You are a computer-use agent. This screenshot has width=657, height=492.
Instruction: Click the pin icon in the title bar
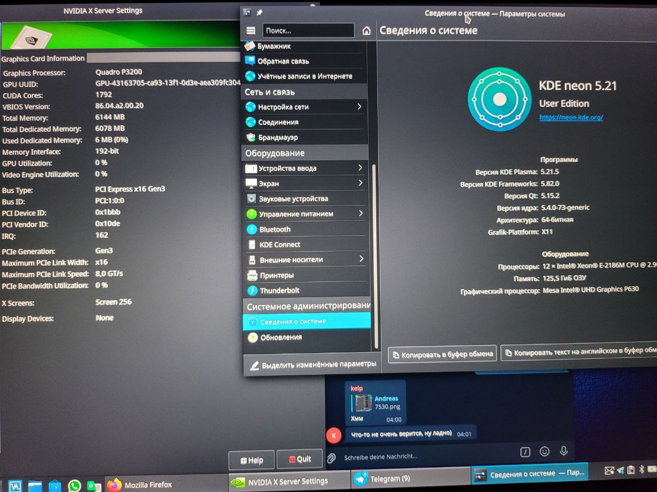(x=259, y=12)
